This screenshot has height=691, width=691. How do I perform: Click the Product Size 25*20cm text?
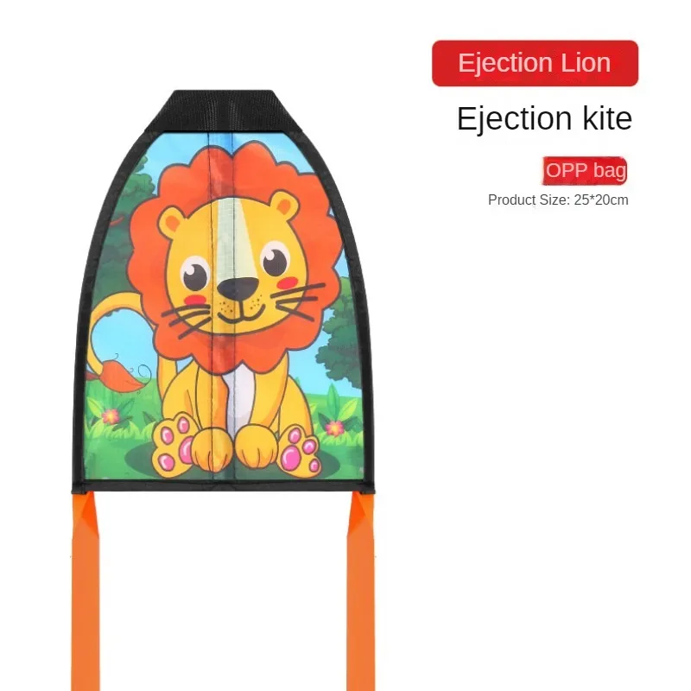point(558,200)
